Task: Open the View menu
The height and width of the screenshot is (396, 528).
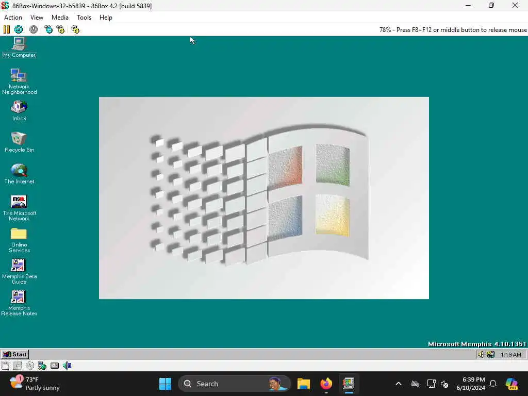Action: tap(37, 18)
